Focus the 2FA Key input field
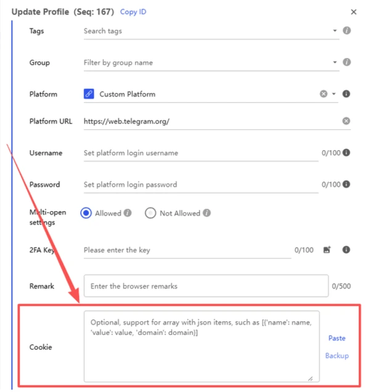366x392 pixels. [187, 250]
